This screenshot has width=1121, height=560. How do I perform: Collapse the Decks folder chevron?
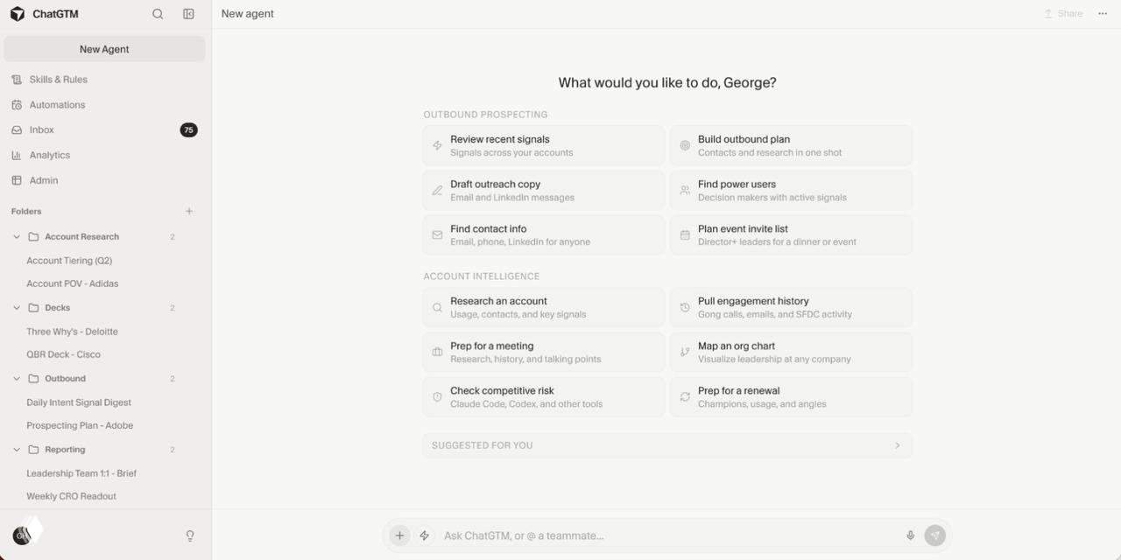point(17,307)
